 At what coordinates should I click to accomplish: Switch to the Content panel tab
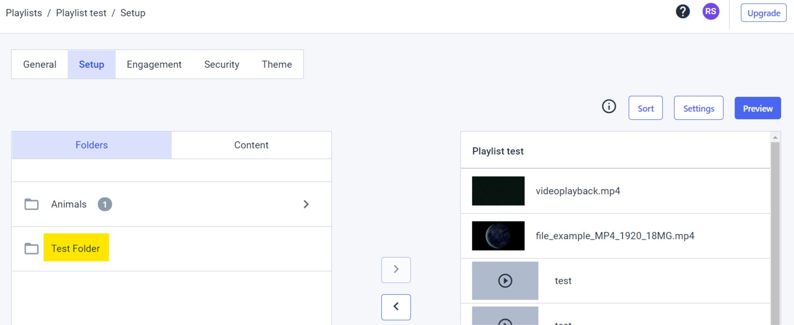tap(251, 145)
